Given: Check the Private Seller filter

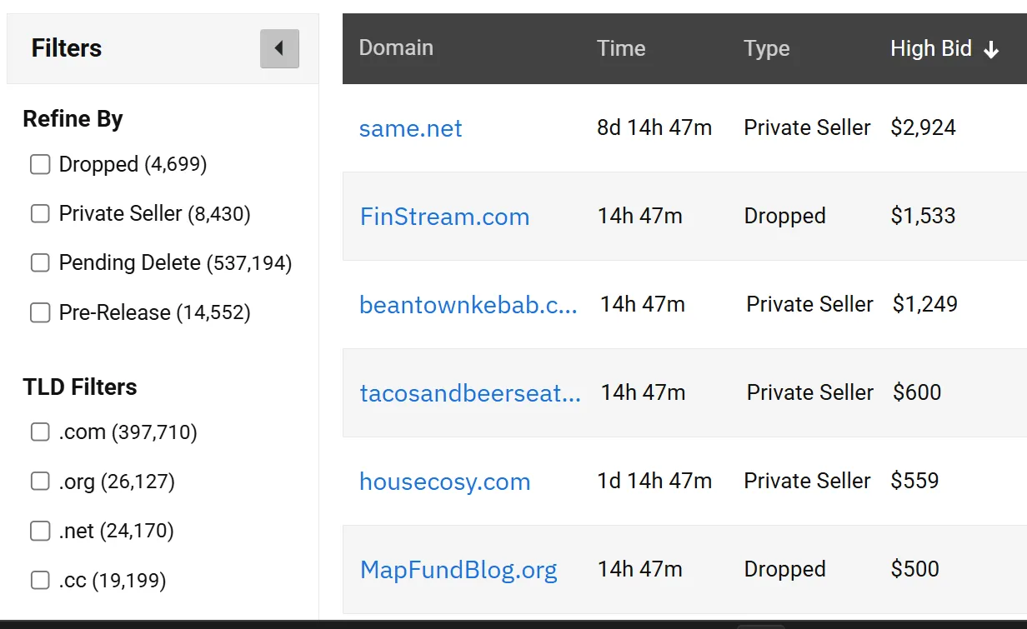Looking at the screenshot, I should coord(40,214).
